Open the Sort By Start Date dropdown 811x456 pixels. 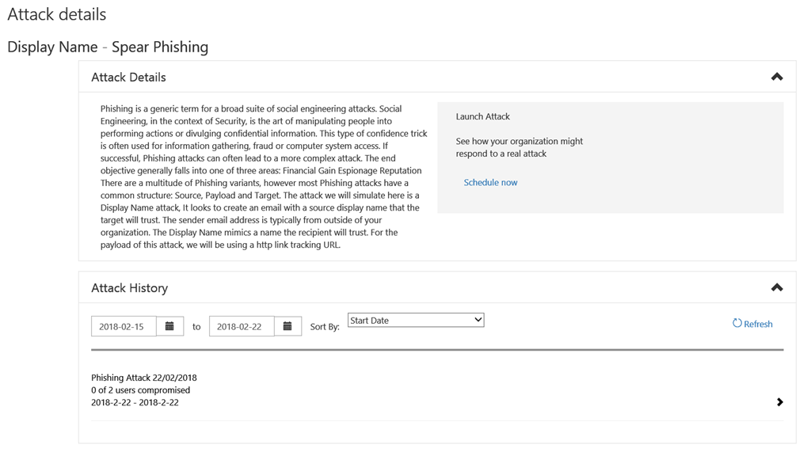click(x=415, y=321)
